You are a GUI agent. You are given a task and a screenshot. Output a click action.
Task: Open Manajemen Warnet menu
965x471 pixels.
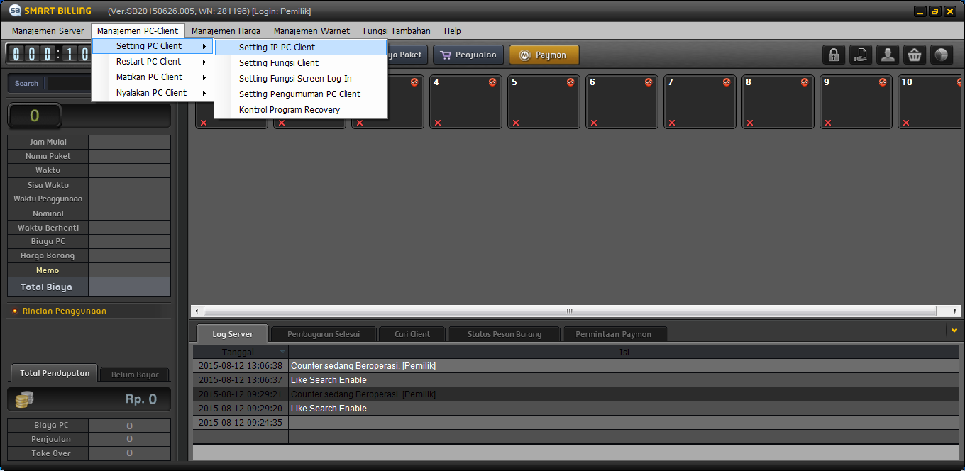pos(311,31)
